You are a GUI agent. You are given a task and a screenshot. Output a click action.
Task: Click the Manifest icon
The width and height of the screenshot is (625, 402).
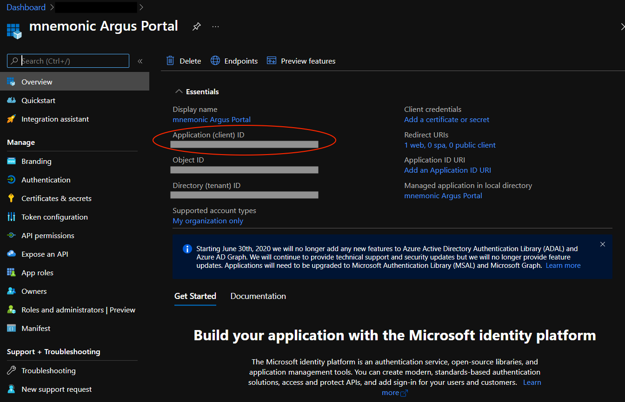click(x=11, y=328)
